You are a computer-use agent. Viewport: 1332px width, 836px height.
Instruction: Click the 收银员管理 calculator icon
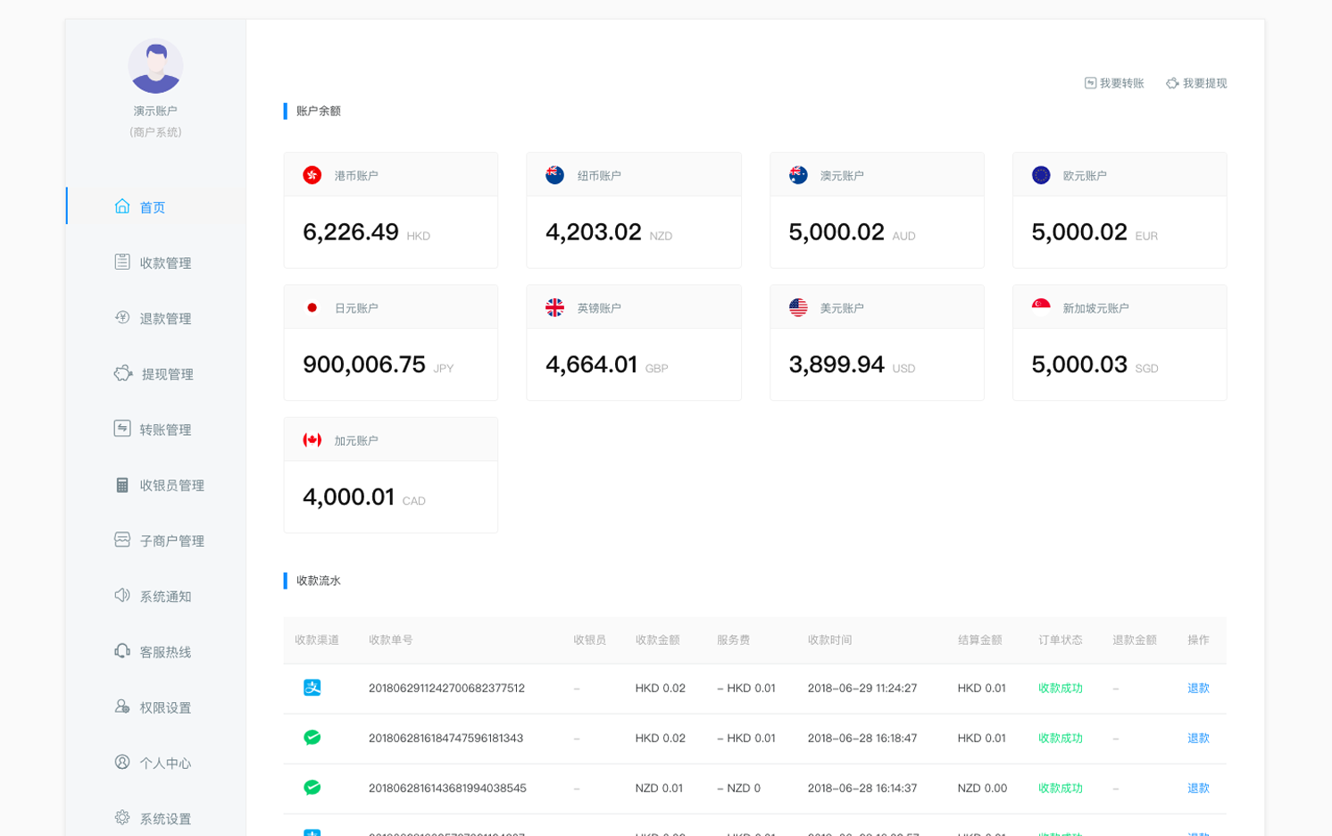[x=122, y=484]
